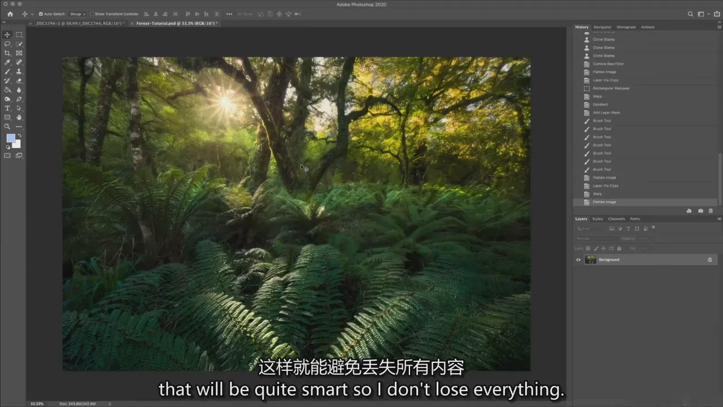723x407 pixels.
Task: Select the Path Selection tool
Action: [19, 108]
